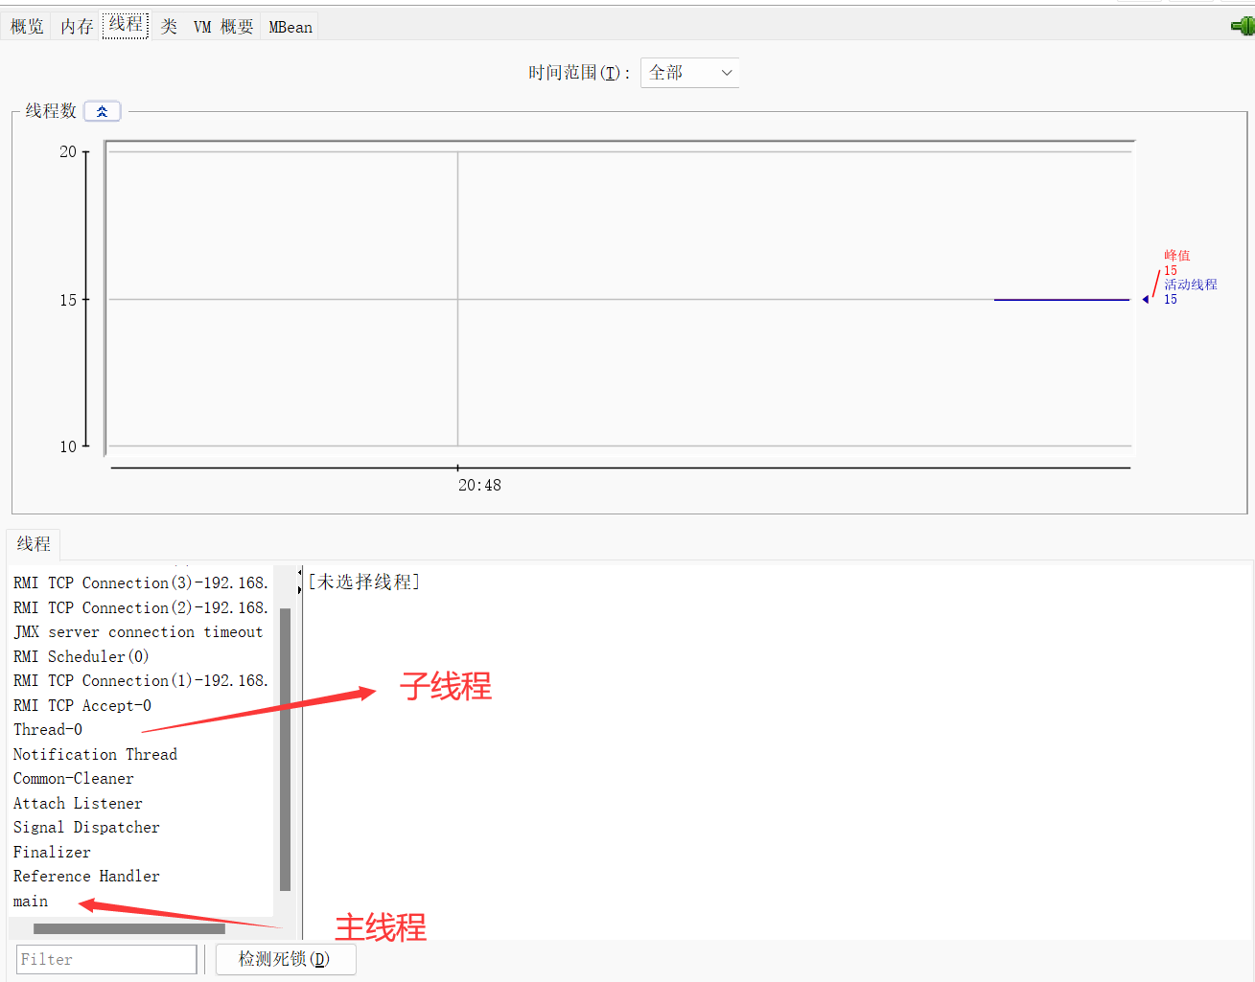Select RMI TCP Connection(1) thread
The image size is (1255, 982).
141,680
